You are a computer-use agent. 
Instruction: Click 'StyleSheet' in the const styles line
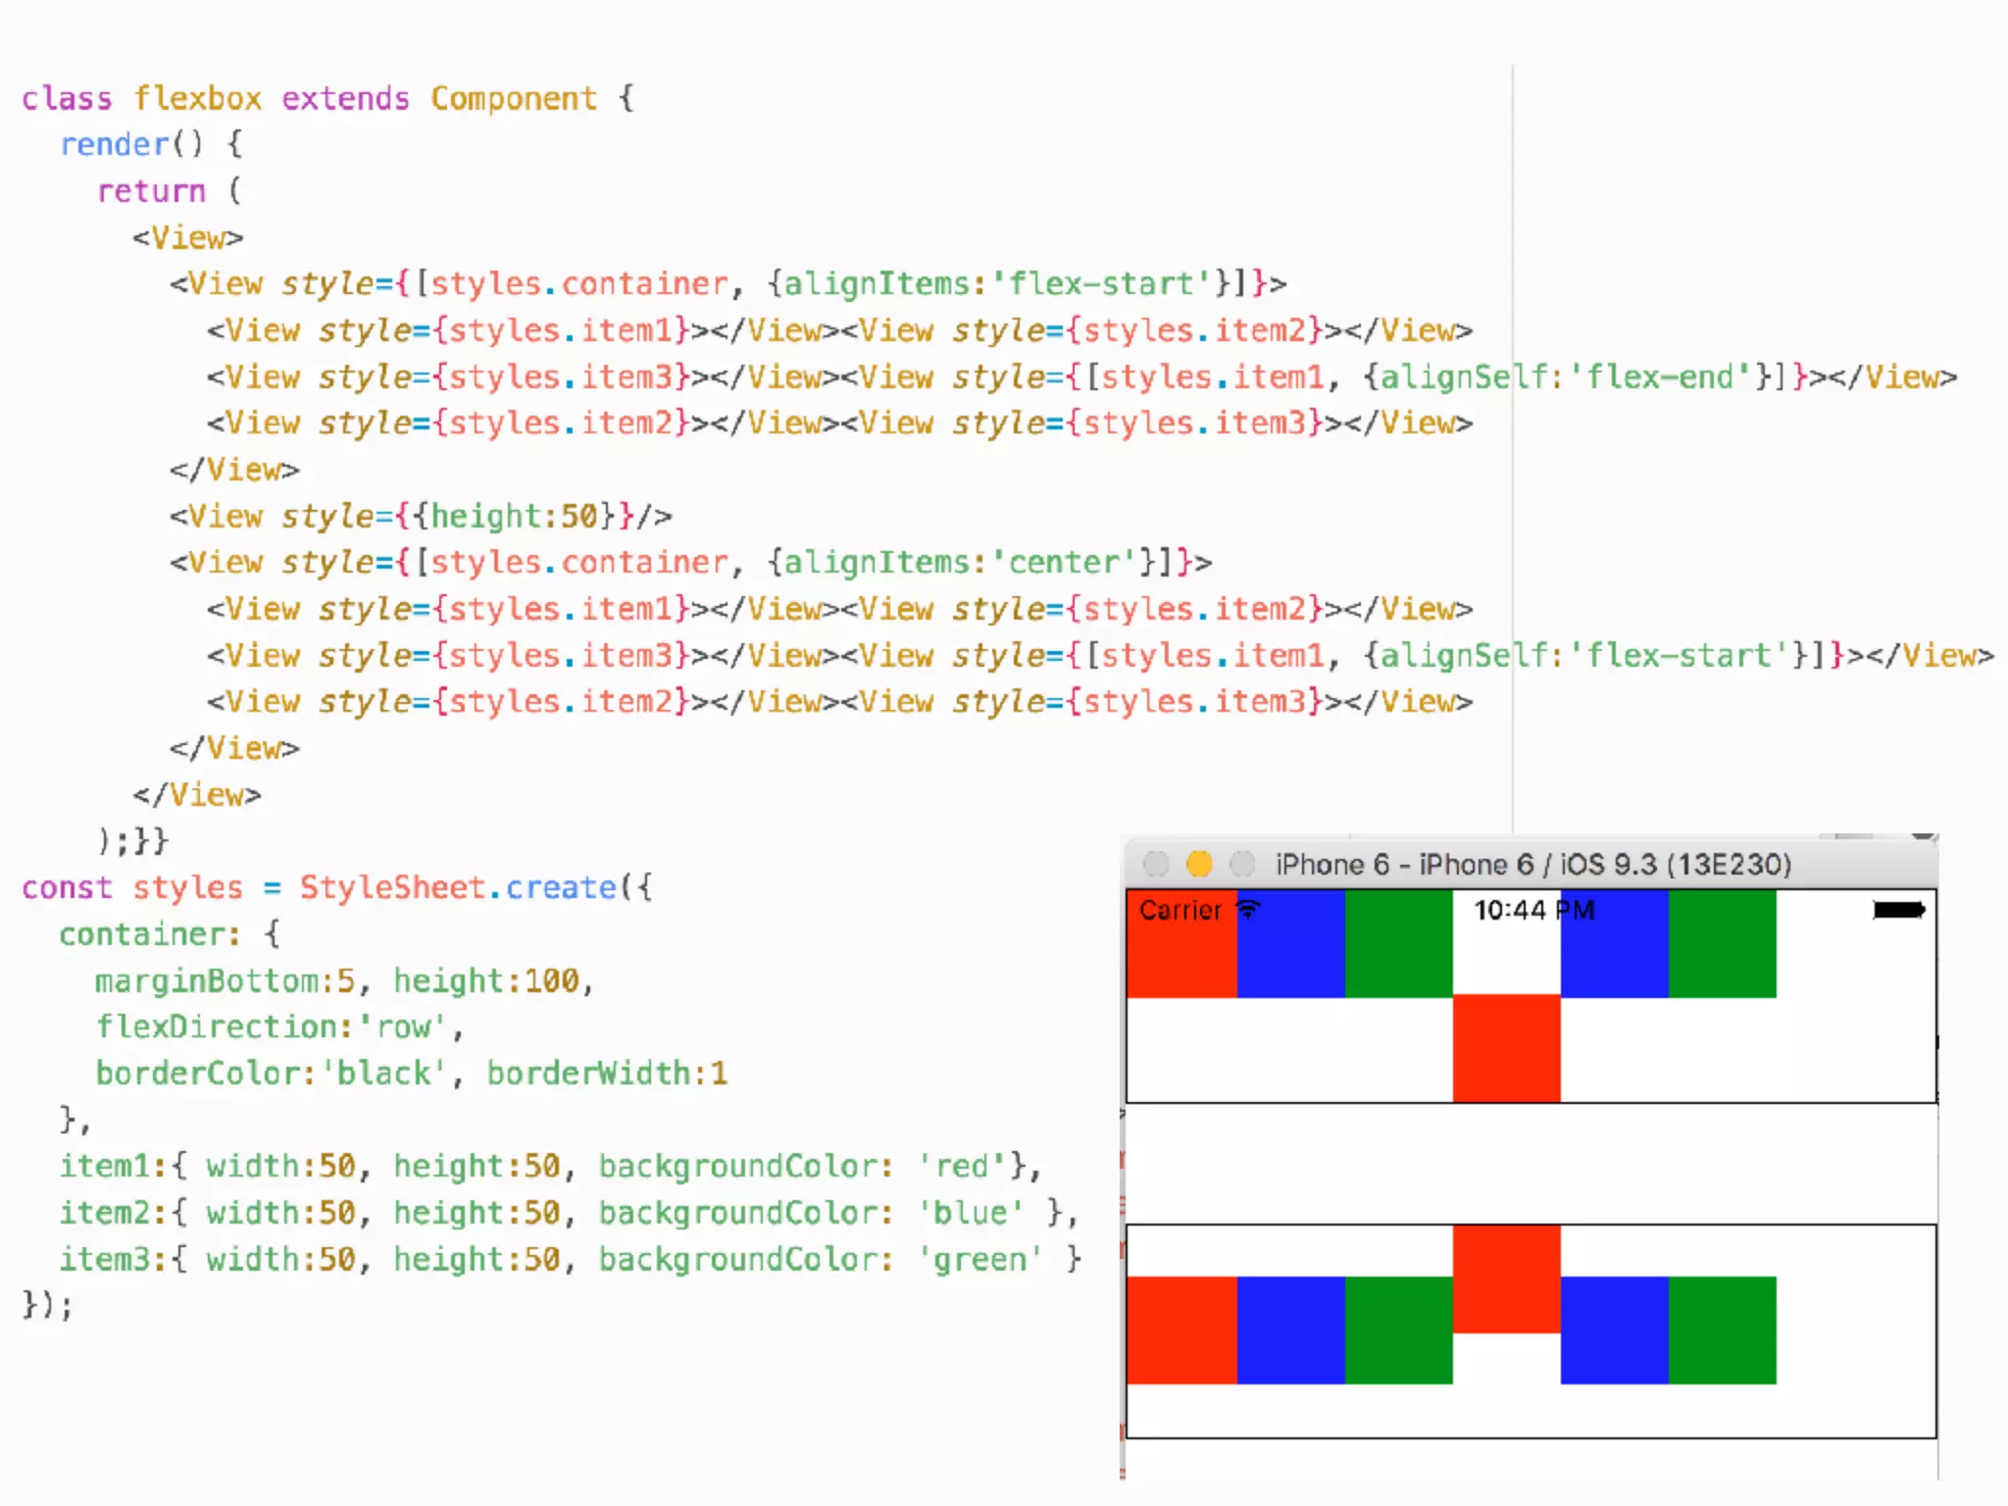[392, 887]
